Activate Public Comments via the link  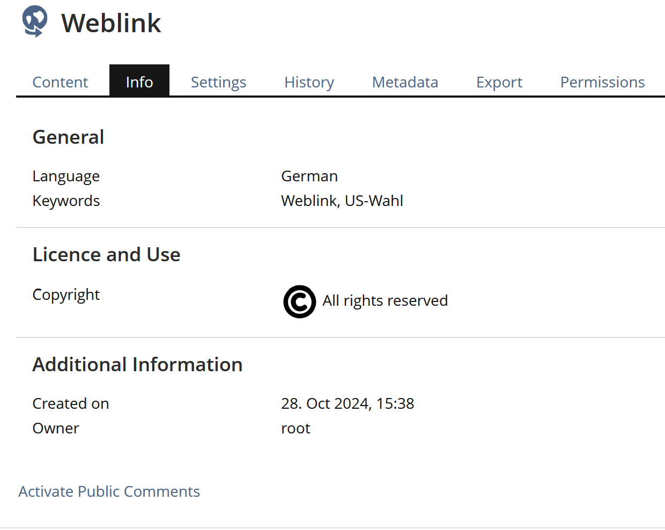(109, 491)
